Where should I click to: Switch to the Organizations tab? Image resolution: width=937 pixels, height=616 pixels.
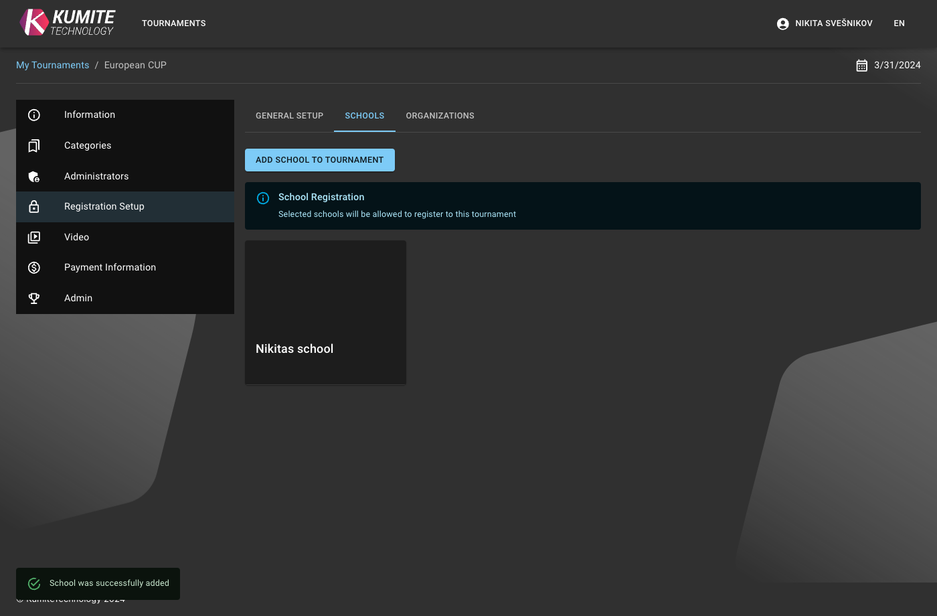coord(440,116)
